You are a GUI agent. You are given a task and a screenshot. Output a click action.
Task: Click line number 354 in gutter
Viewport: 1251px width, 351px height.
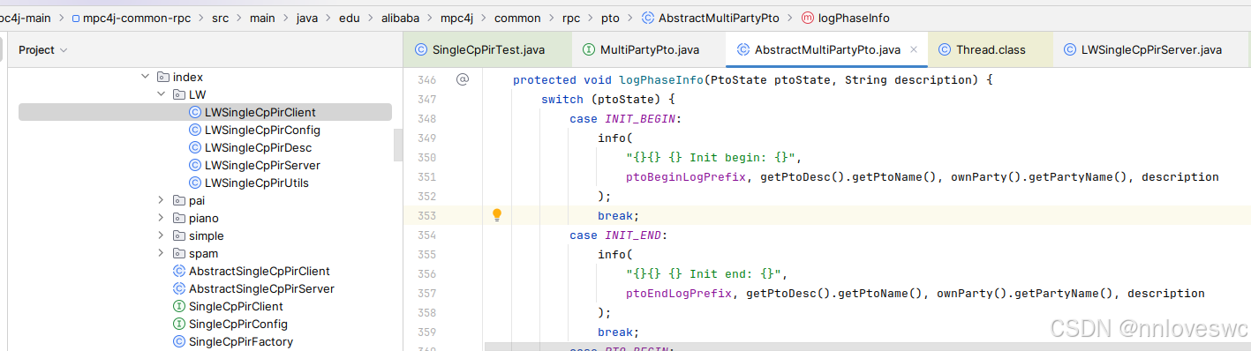(x=426, y=235)
